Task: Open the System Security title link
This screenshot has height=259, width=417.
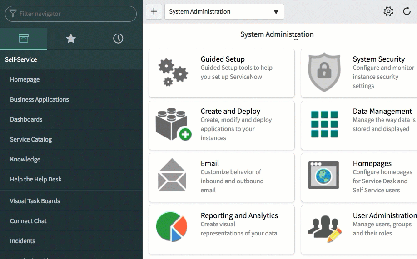Action: point(379,59)
